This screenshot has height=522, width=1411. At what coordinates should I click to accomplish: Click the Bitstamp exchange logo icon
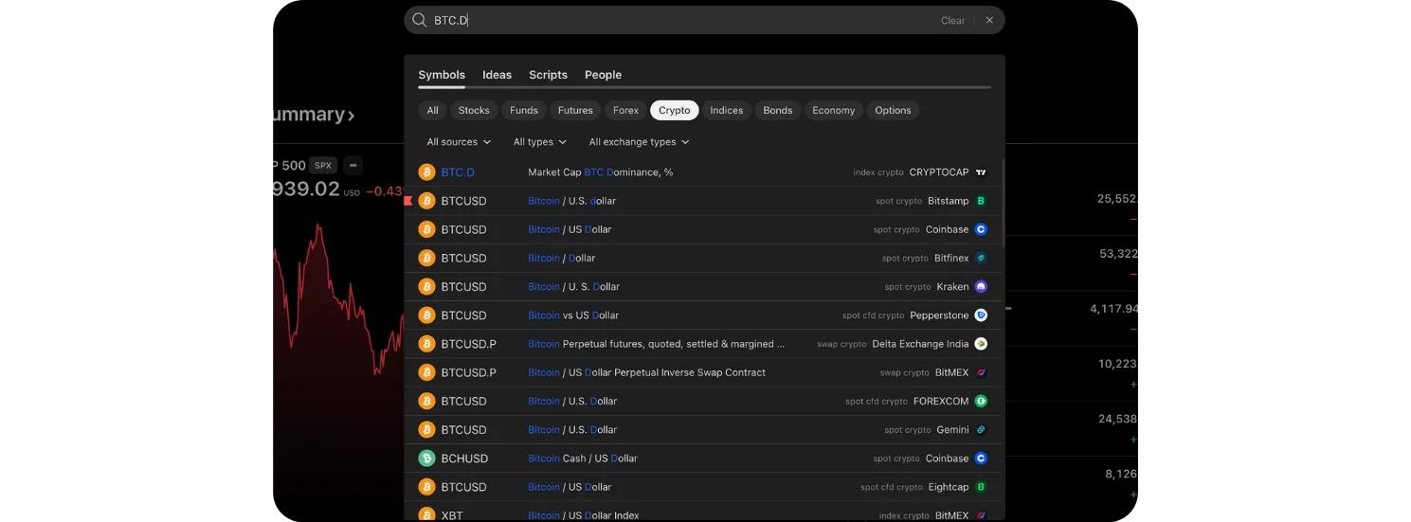(981, 201)
